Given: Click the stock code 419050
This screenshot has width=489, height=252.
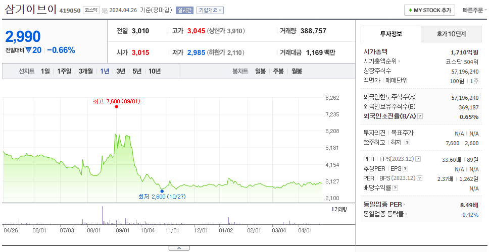Looking at the screenshot, I should (70, 11).
